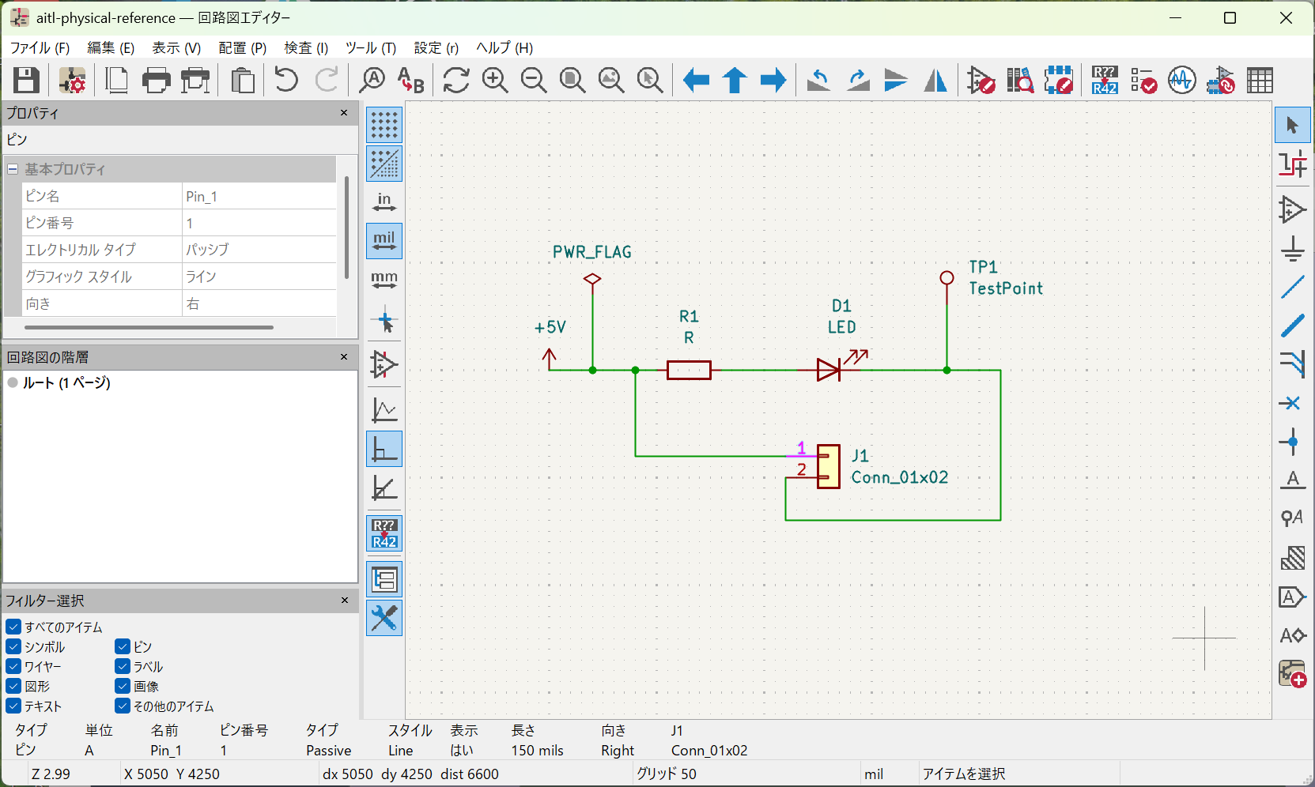The width and height of the screenshot is (1315, 787).
Task: Save the current schematic
Action: coord(25,80)
